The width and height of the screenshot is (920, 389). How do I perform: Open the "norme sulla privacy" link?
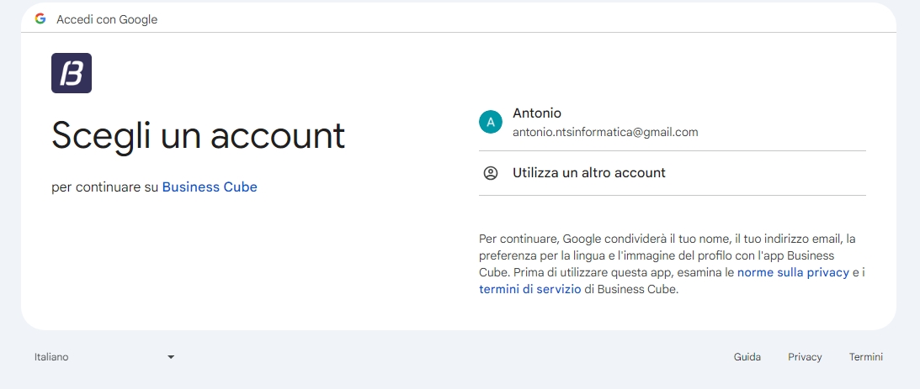pyautogui.click(x=793, y=272)
